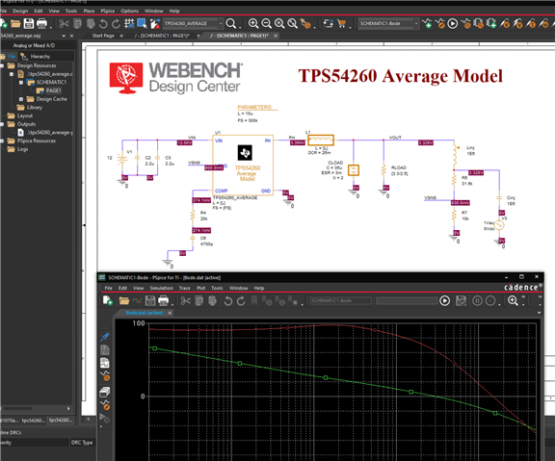The width and height of the screenshot is (555, 461).
Task: Click the Zoom In magnifier icon
Action: click(x=253, y=24)
